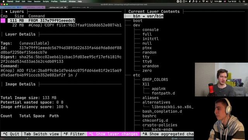
Task: Open the Session menu
Action: pos(37,2)
